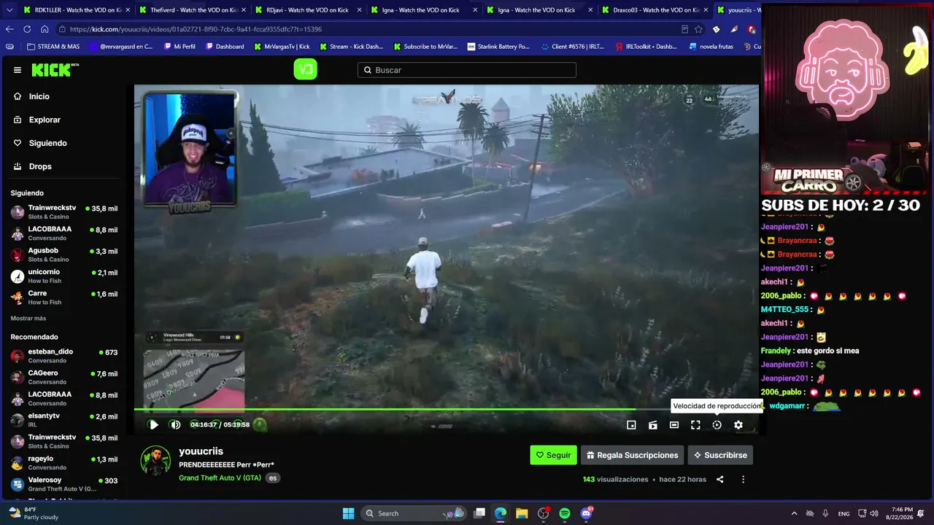Open STREAM & MAS bookmarks folder
Screen dimensions: 934x525
click(53, 47)
